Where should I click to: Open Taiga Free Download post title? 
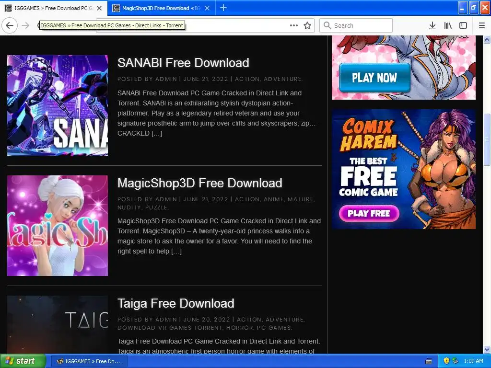[175, 303]
